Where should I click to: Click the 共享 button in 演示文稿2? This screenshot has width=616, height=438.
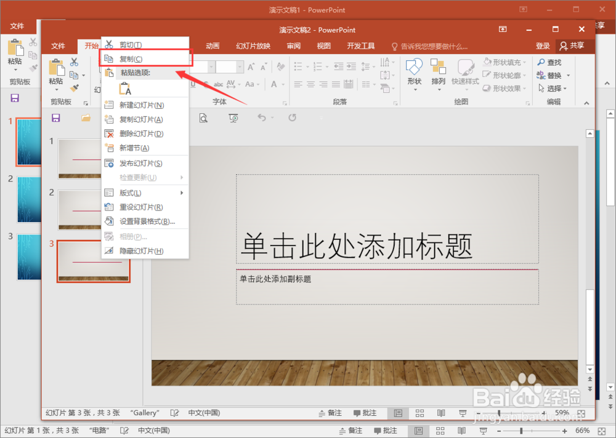tap(572, 46)
